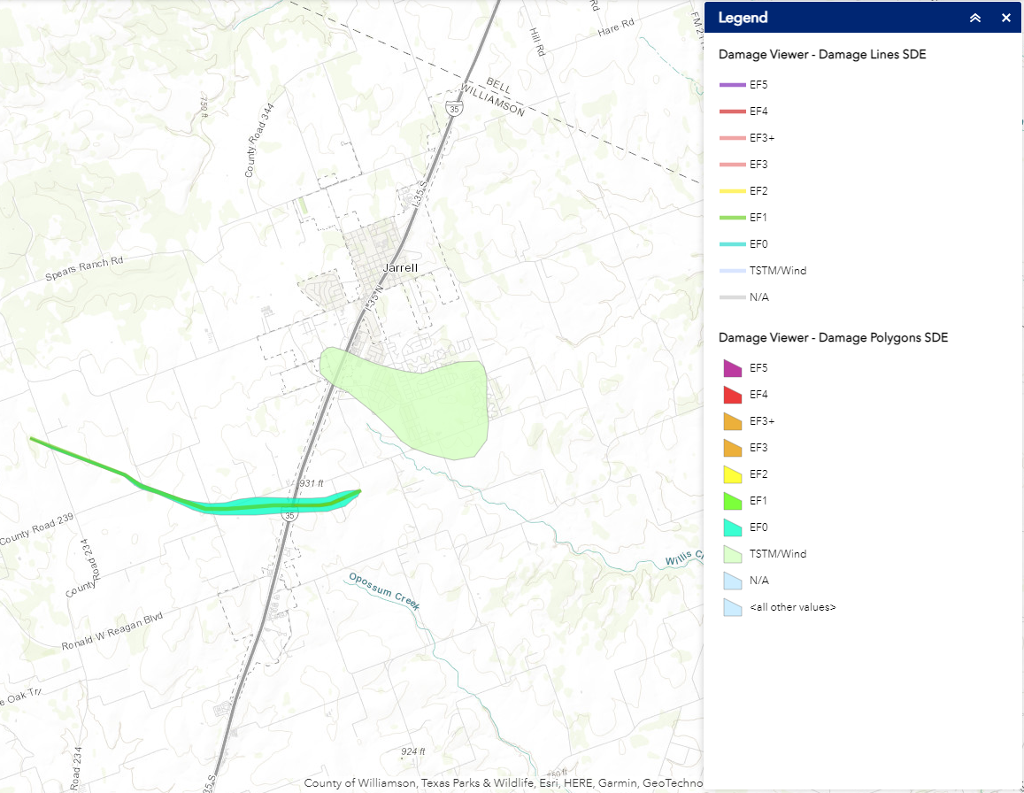Screen dimensions: 1024x793
Task: Click the map attribution text
Action: 504,782
